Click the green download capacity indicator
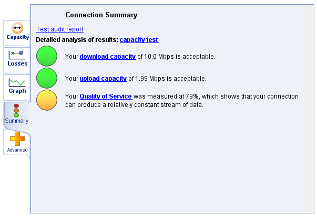The width and height of the screenshot is (317, 216). [x=47, y=56]
